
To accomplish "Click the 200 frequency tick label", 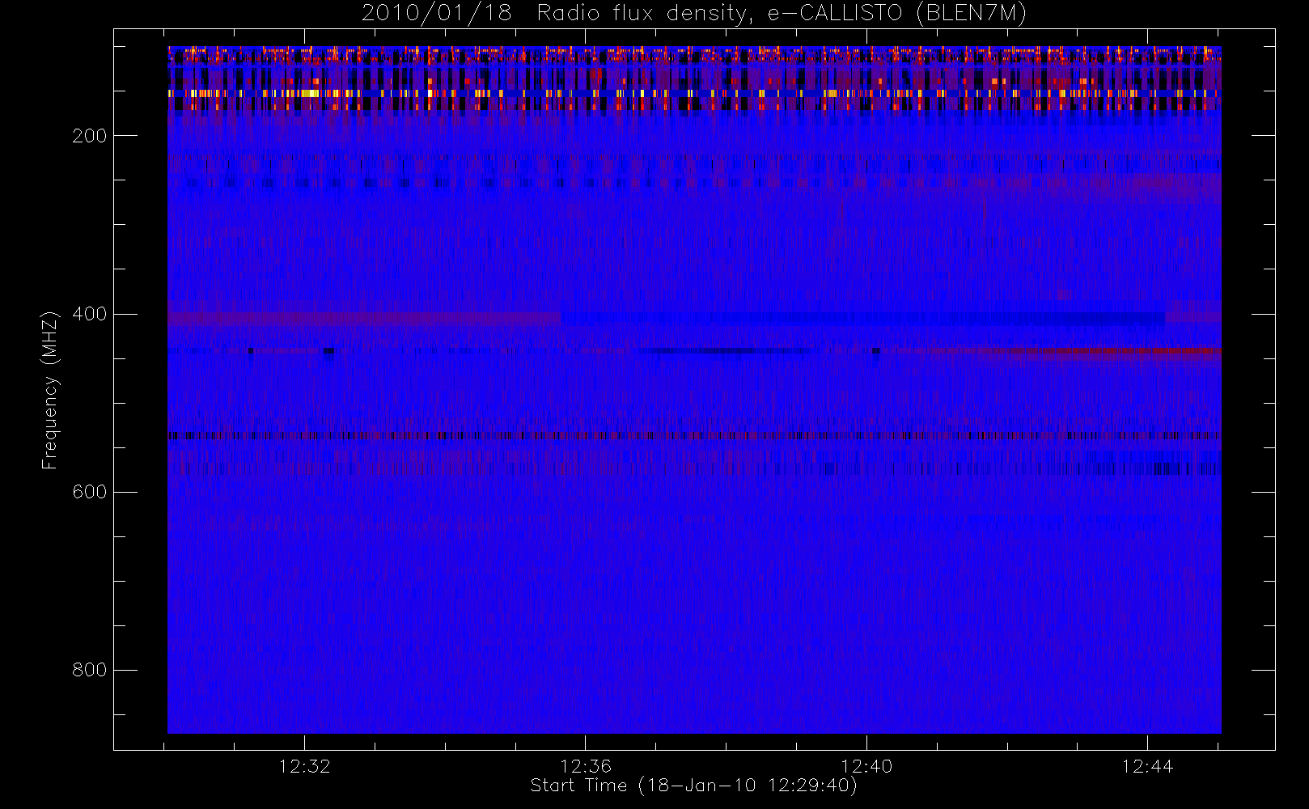I will tap(90, 136).
